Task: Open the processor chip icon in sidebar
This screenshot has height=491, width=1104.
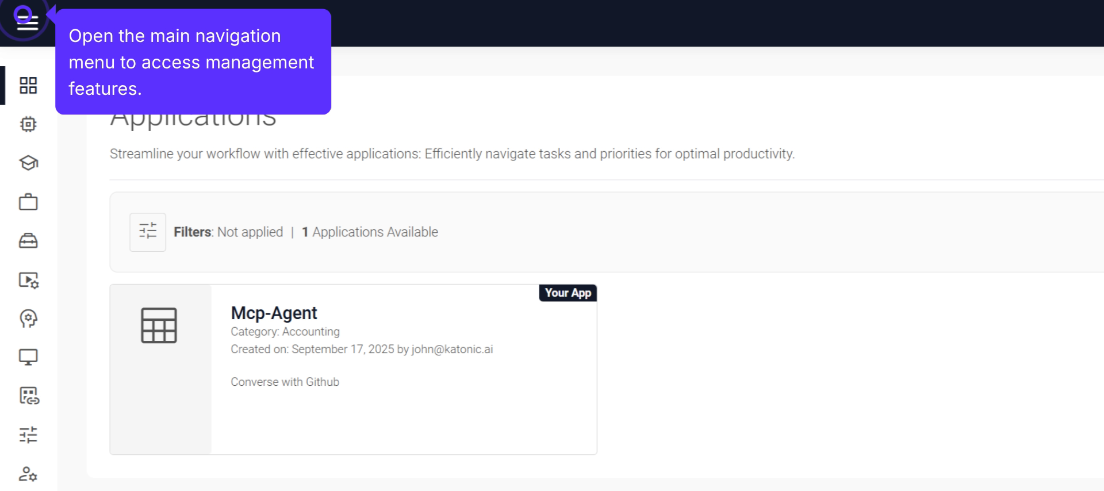Action: [28, 124]
